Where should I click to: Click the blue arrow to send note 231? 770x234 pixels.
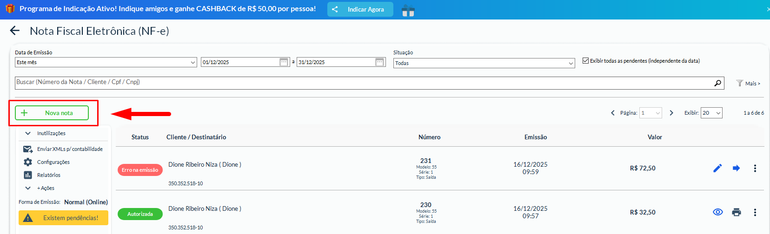pyautogui.click(x=736, y=168)
